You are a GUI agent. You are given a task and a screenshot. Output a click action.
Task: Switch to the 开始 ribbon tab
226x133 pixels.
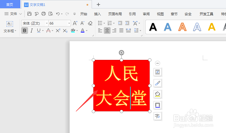pyautogui.click(x=84, y=14)
